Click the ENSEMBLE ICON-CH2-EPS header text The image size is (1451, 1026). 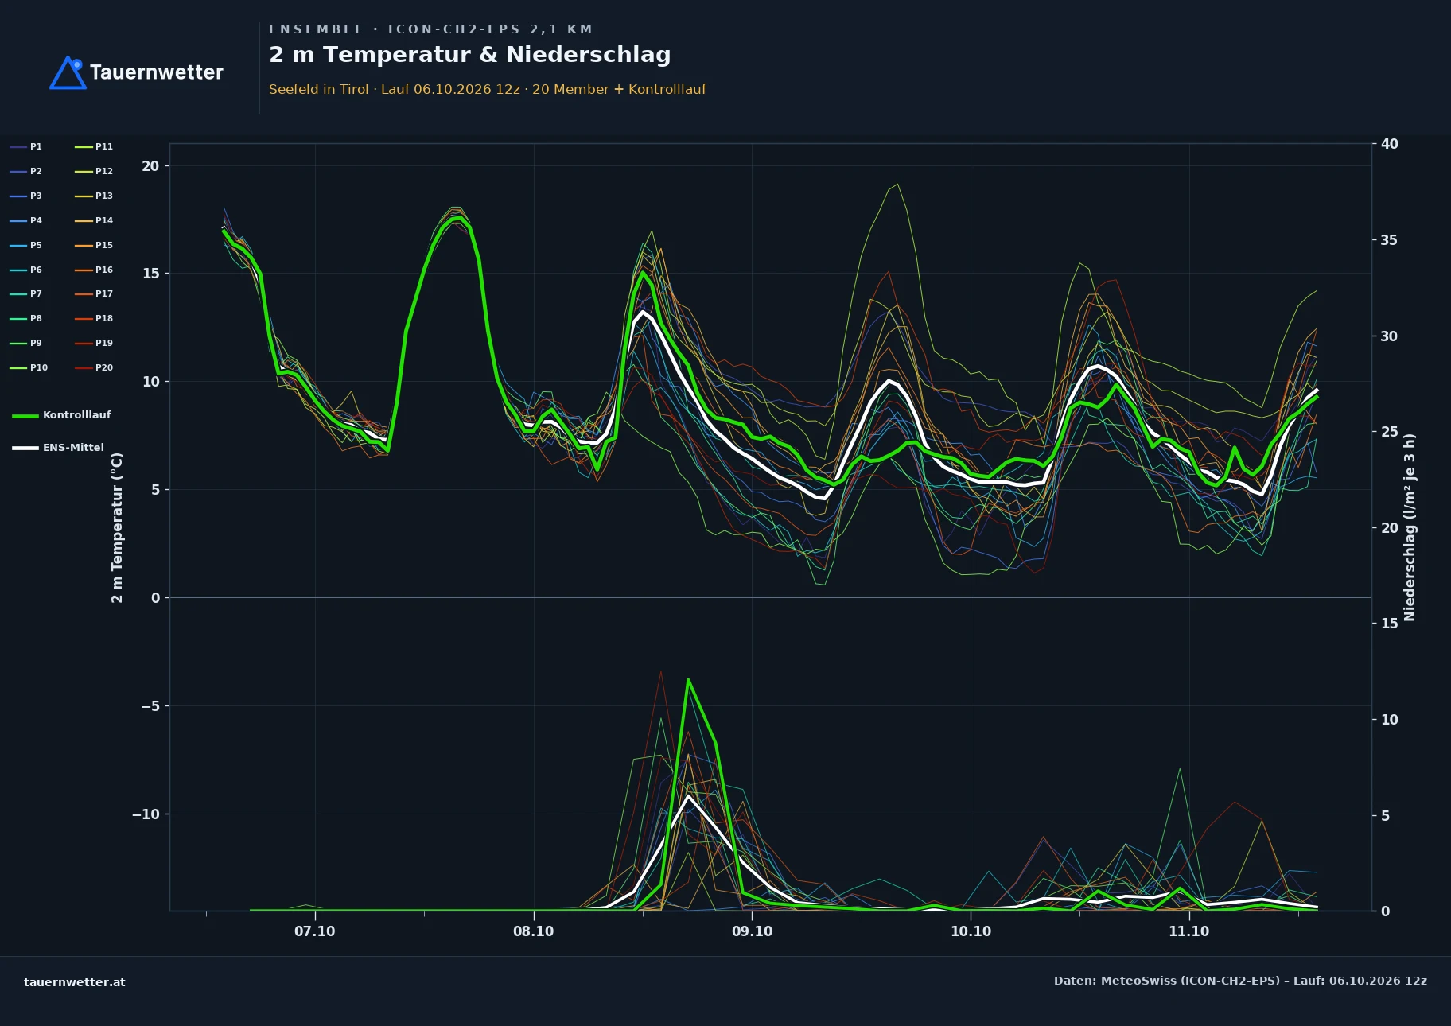tap(431, 29)
